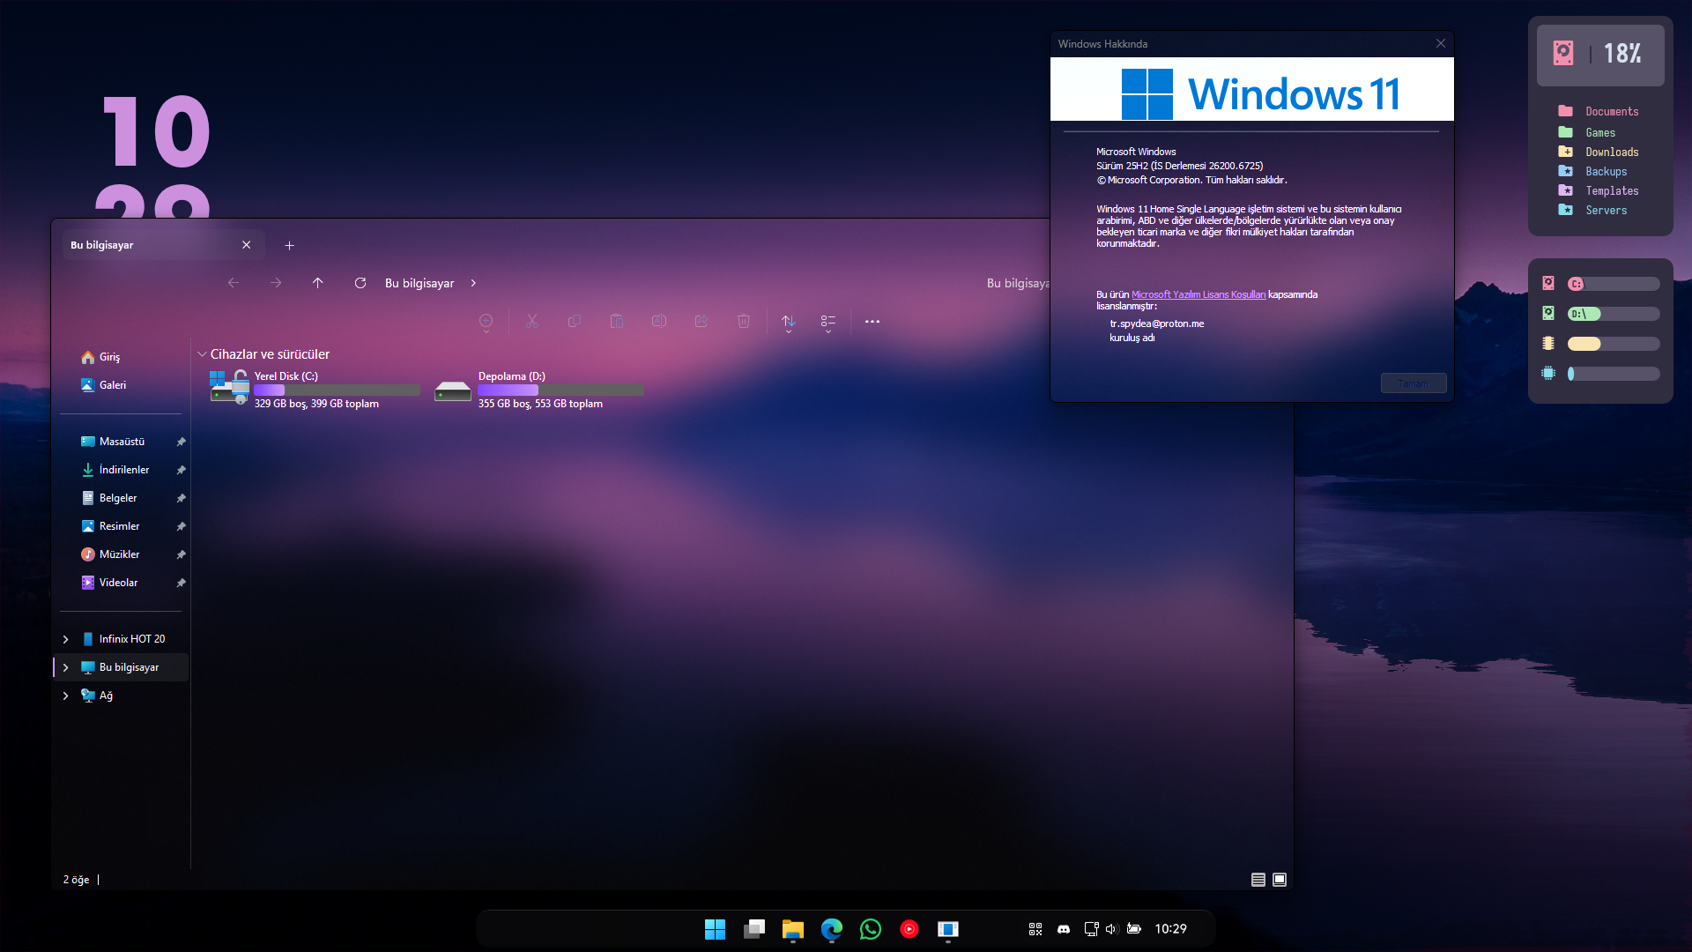The image size is (1692, 952).
Task: Click Bu bilgisayar in the address bar
Action: click(x=419, y=283)
